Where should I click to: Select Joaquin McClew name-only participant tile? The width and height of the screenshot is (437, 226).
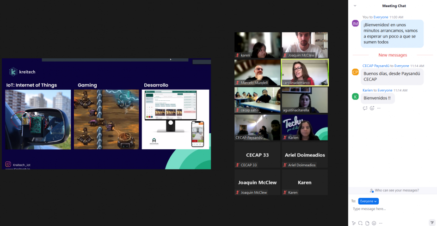[257, 182]
